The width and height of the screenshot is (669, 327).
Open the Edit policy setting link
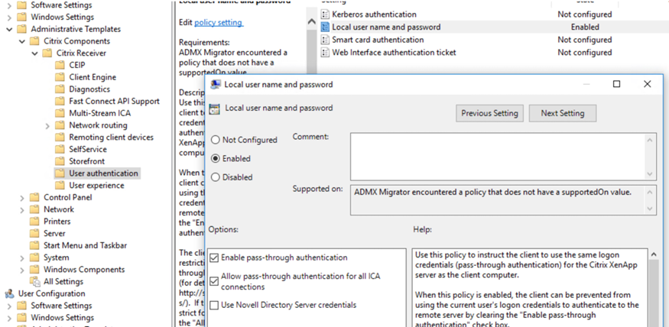(219, 23)
